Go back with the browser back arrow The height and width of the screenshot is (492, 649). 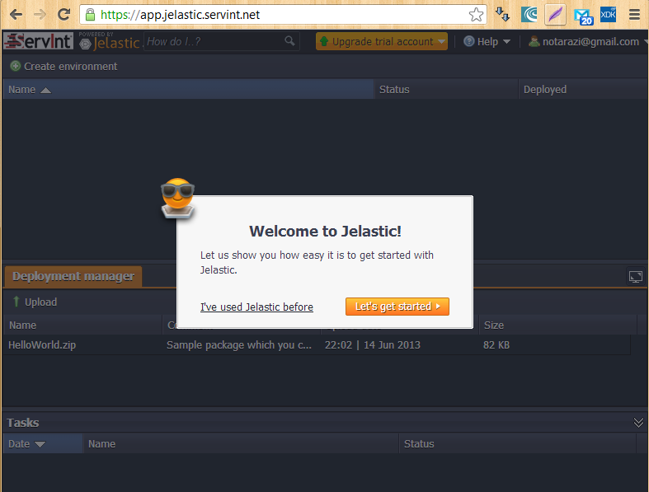pyautogui.click(x=16, y=15)
